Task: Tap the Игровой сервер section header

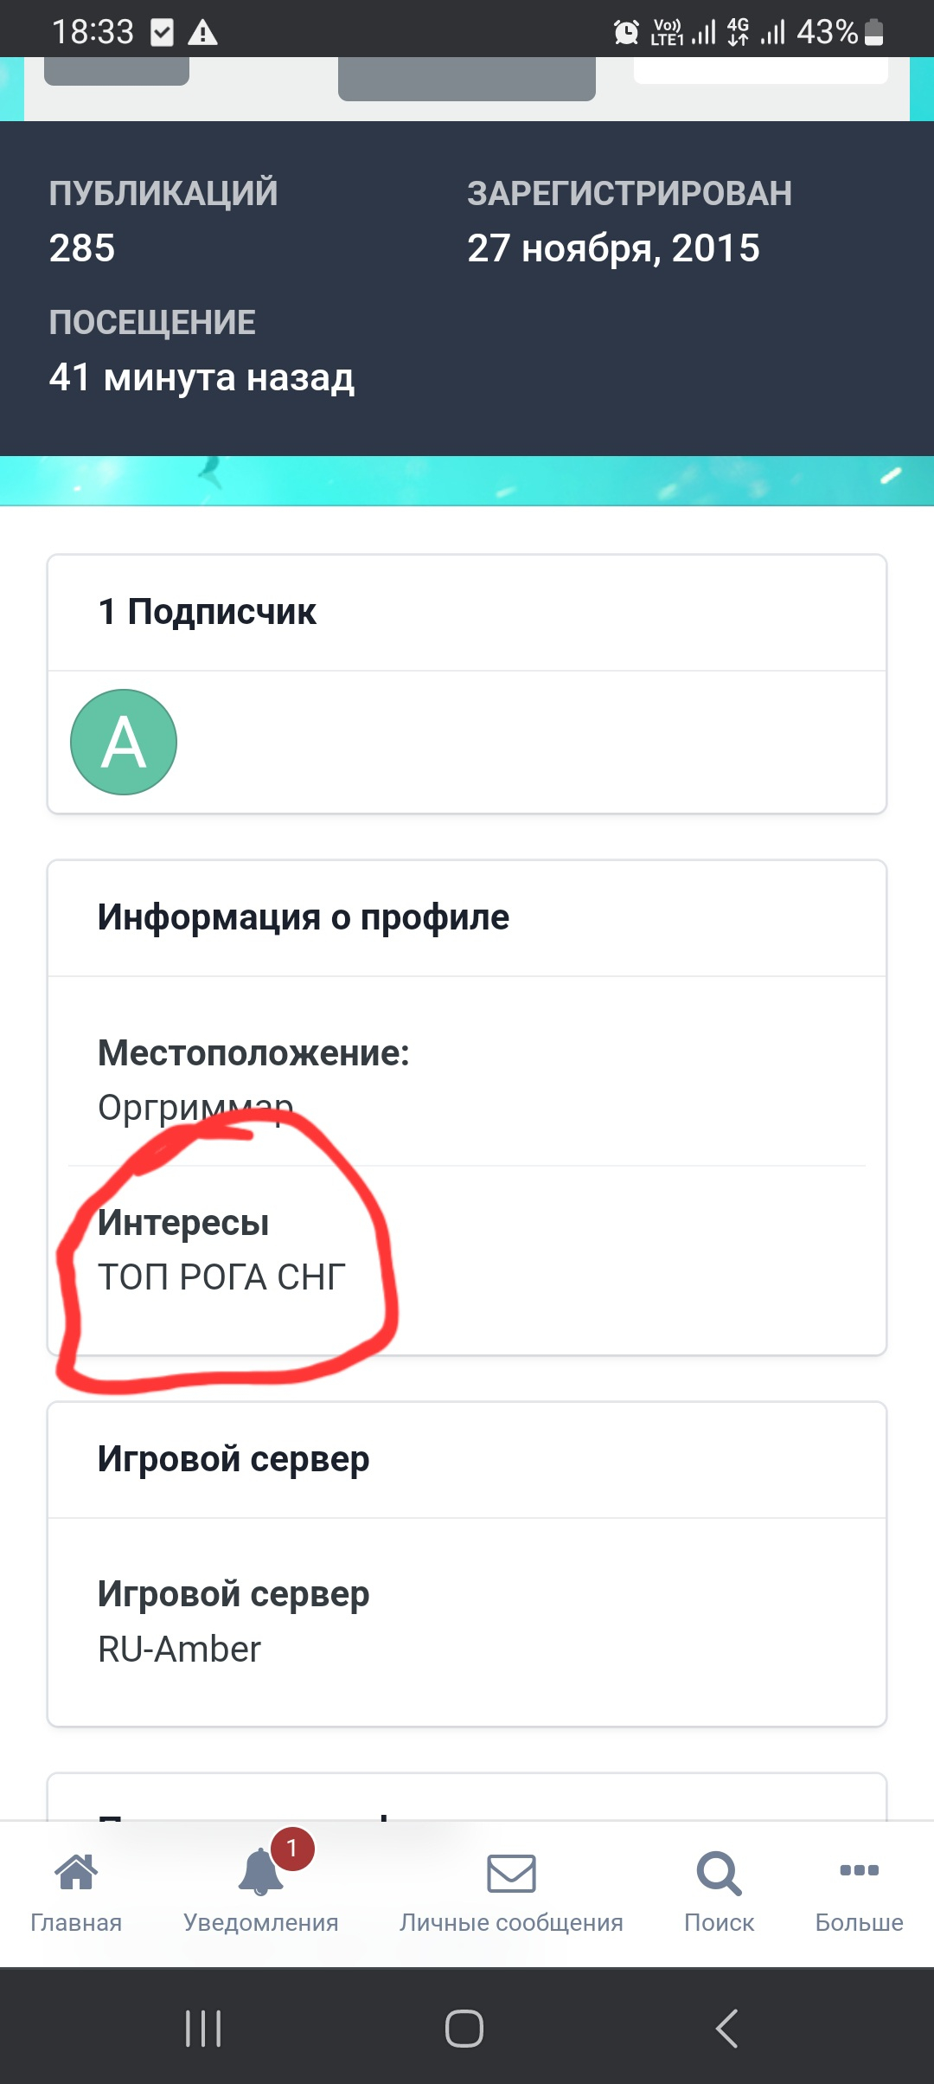Action: (x=233, y=1458)
